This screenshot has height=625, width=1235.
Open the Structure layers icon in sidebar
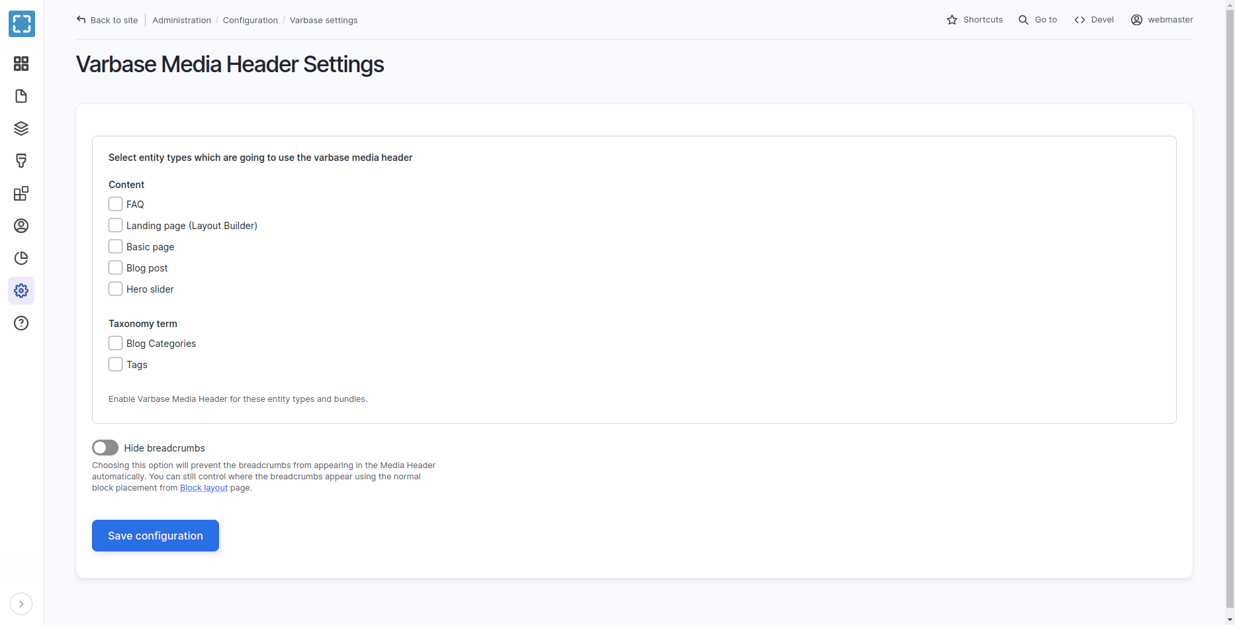[x=21, y=128]
